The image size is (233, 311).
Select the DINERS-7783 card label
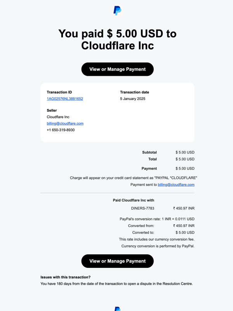143,208
